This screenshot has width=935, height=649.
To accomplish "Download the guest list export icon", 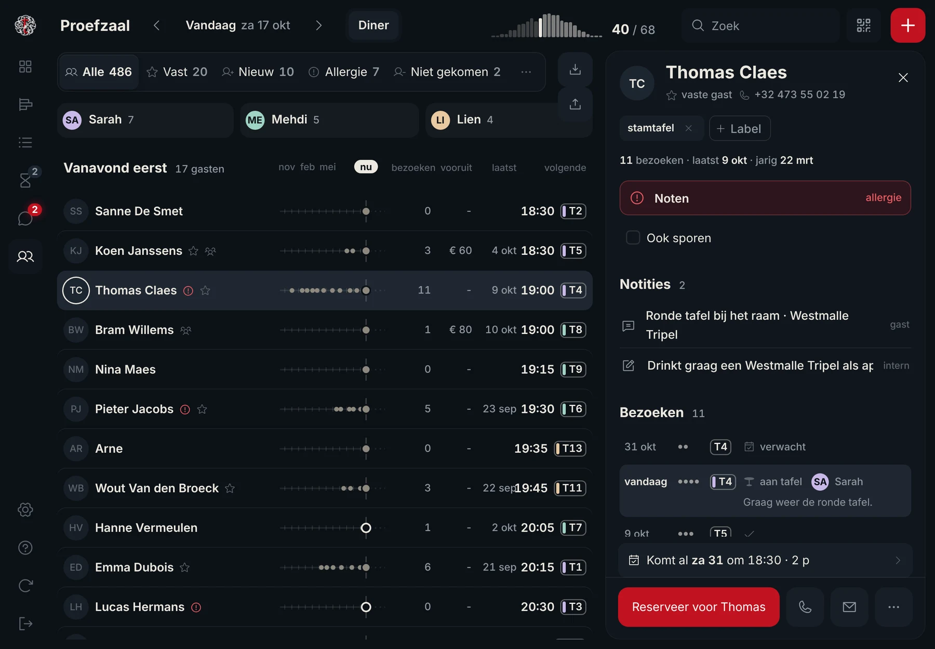I will tap(575, 69).
